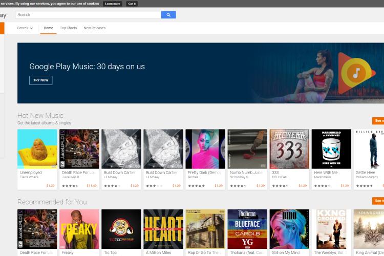Viewport: 384px width, 256px height.
Task: Click the blue search magnifier button
Action: [168, 15]
